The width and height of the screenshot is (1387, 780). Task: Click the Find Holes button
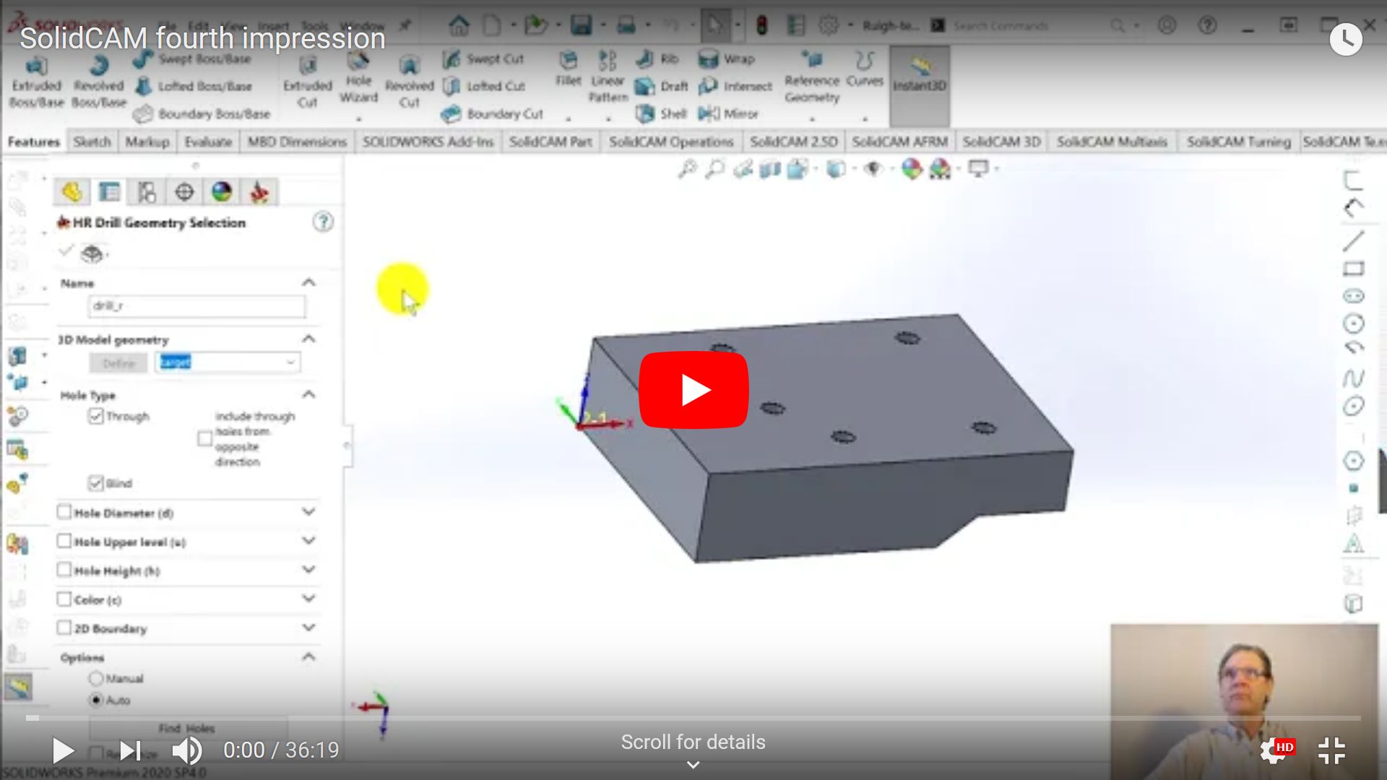pos(187,728)
